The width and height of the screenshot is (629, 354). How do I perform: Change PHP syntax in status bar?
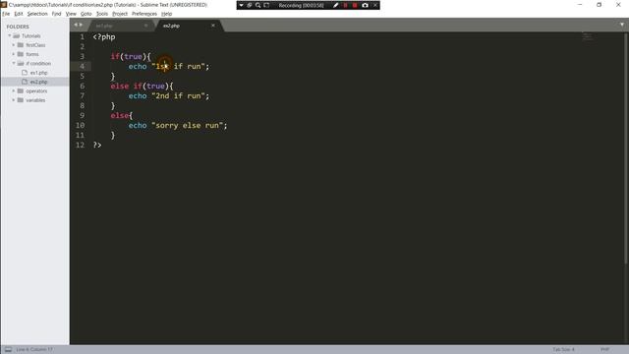pos(605,350)
